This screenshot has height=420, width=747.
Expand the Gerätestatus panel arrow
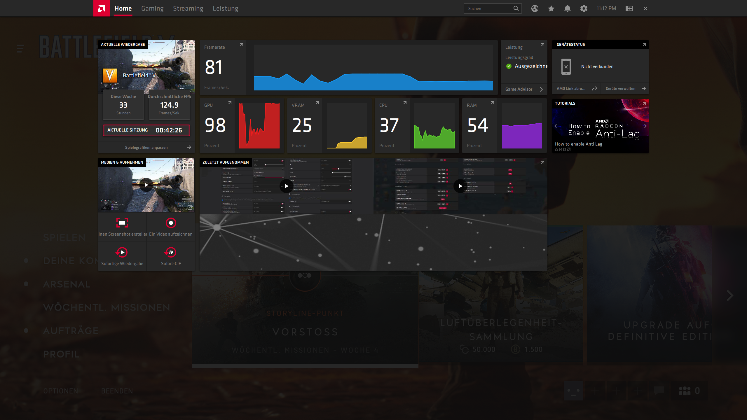[x=644, y=45]
